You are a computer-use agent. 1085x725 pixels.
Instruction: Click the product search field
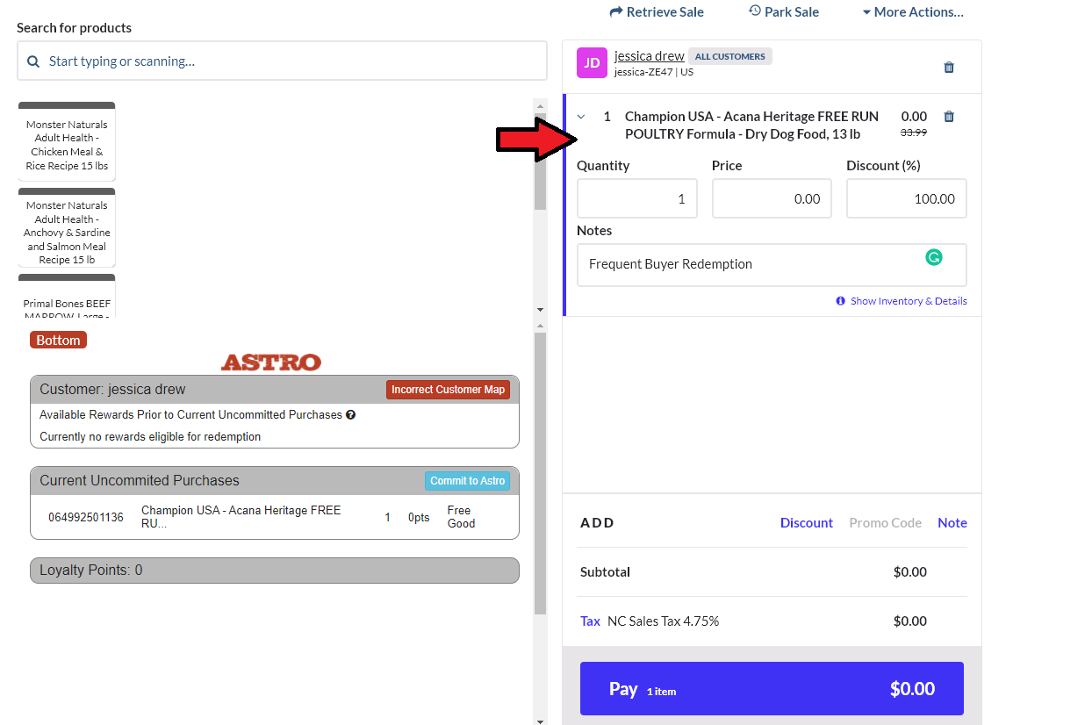[290, 61]
